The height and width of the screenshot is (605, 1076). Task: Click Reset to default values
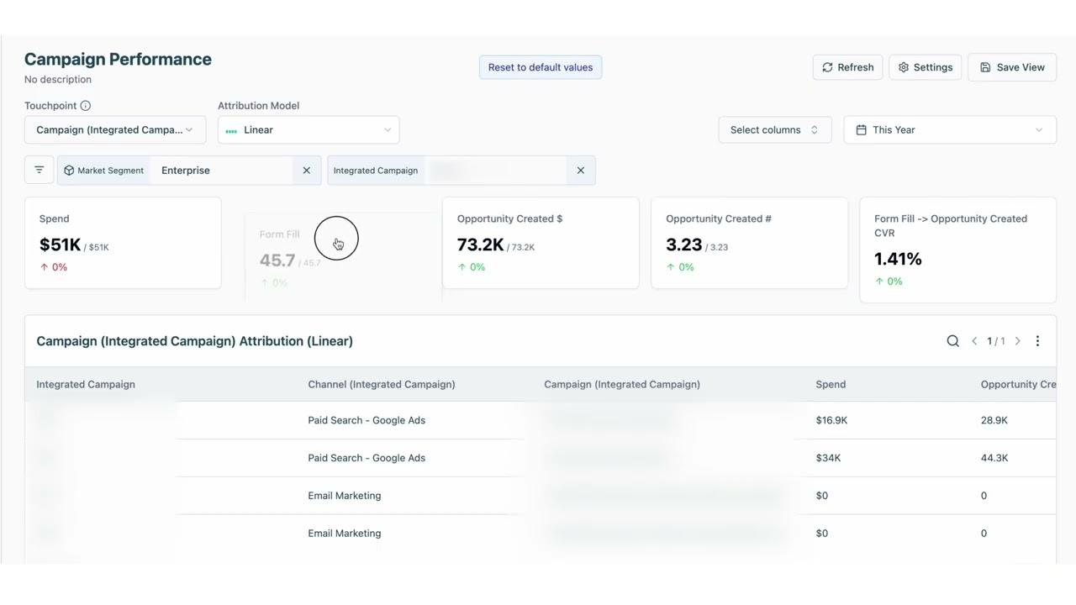(541, 67)
